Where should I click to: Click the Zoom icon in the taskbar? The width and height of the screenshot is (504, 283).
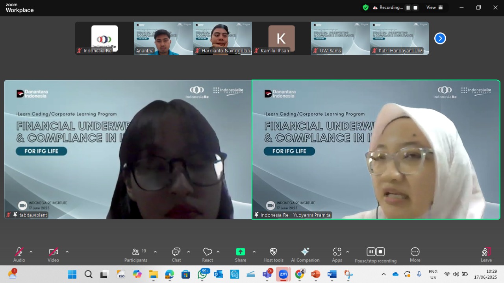pyautogui.click(x=283, y=274)
